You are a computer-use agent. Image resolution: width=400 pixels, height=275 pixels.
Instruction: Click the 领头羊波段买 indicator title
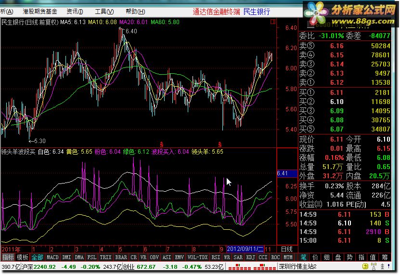(x=18, y=152)
